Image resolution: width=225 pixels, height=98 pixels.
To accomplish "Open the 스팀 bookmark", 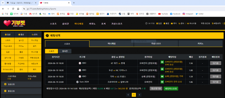I will pyautogui.click(x=122, y=14).
